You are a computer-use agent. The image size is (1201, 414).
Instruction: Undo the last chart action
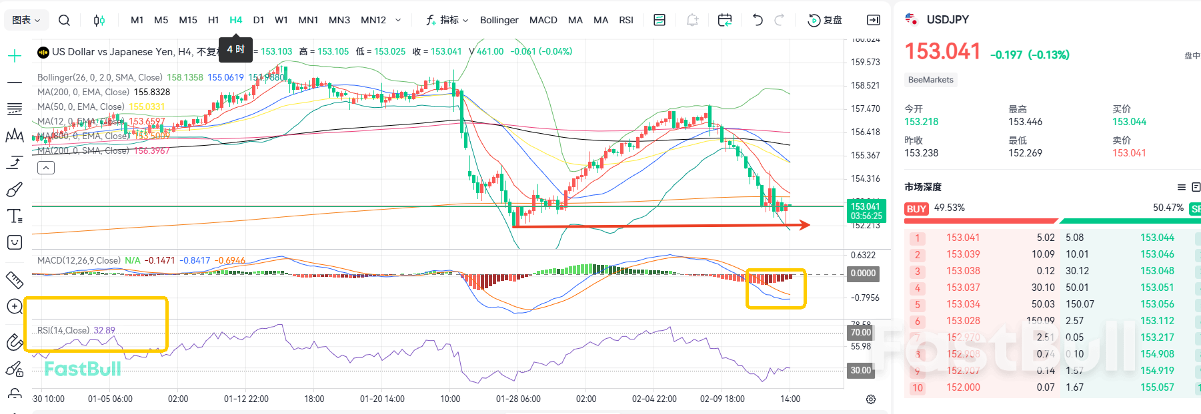coord(758,20)
